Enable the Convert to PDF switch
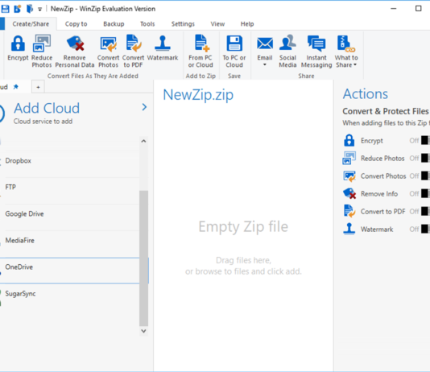This screenshot has height=372, width=430. (x=425, y=211)
